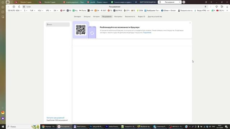Image resolution: width=230 pixels, height=129 pixels.
Task: Open the downloads icon at top right
Action: 227,7
